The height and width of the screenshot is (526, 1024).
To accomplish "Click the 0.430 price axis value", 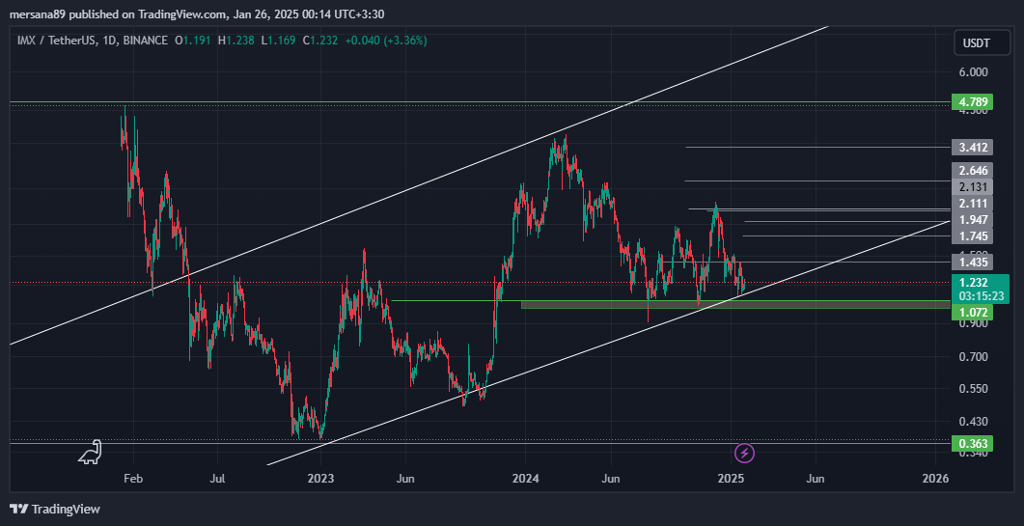I will [x=973, y=422].
